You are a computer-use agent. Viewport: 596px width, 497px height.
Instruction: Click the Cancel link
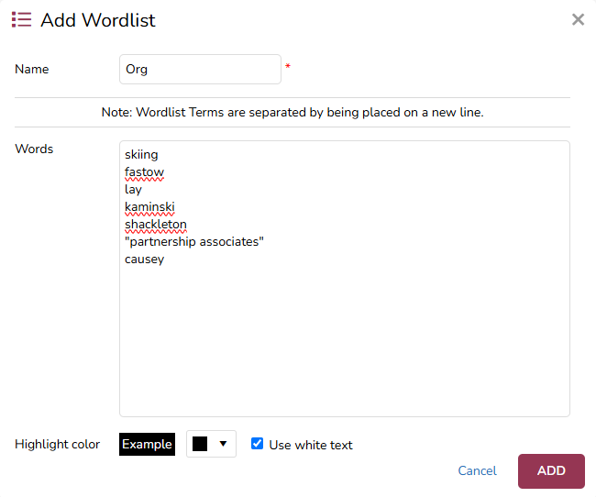477,470
